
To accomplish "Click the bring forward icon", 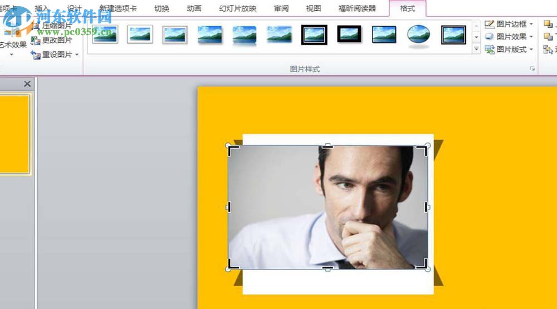I will (548, 24).
